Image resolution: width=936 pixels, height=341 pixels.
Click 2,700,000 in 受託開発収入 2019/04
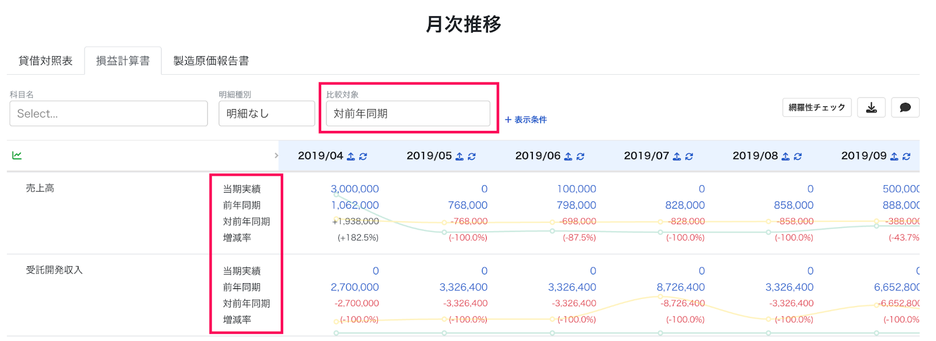coord(355,287)
